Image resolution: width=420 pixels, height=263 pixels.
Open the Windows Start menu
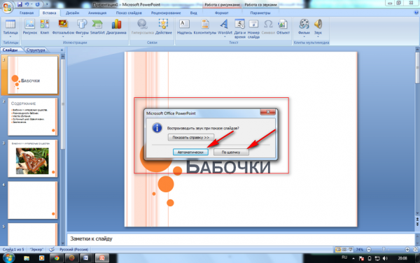[x=8, y=258]
